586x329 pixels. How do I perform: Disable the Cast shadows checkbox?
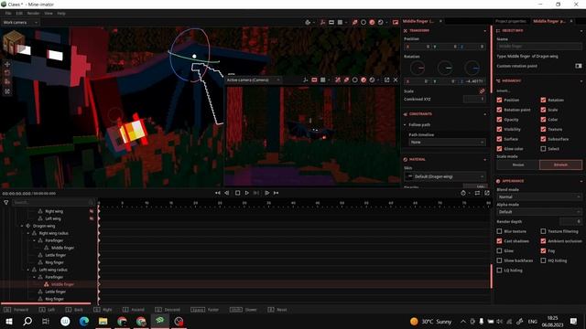(499, 241)
